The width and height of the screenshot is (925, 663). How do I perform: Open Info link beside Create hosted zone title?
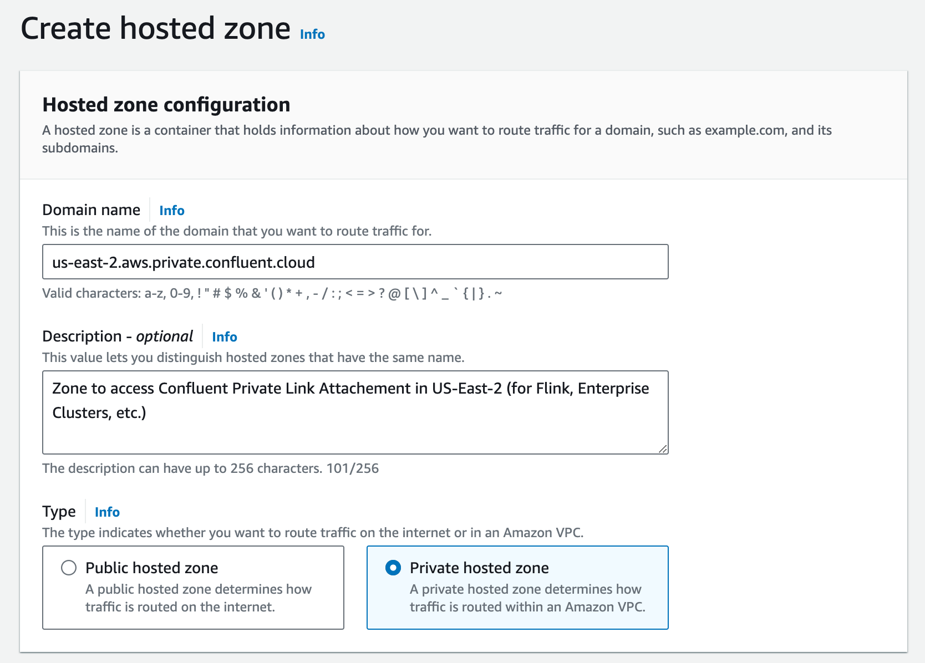coord(312,34)
